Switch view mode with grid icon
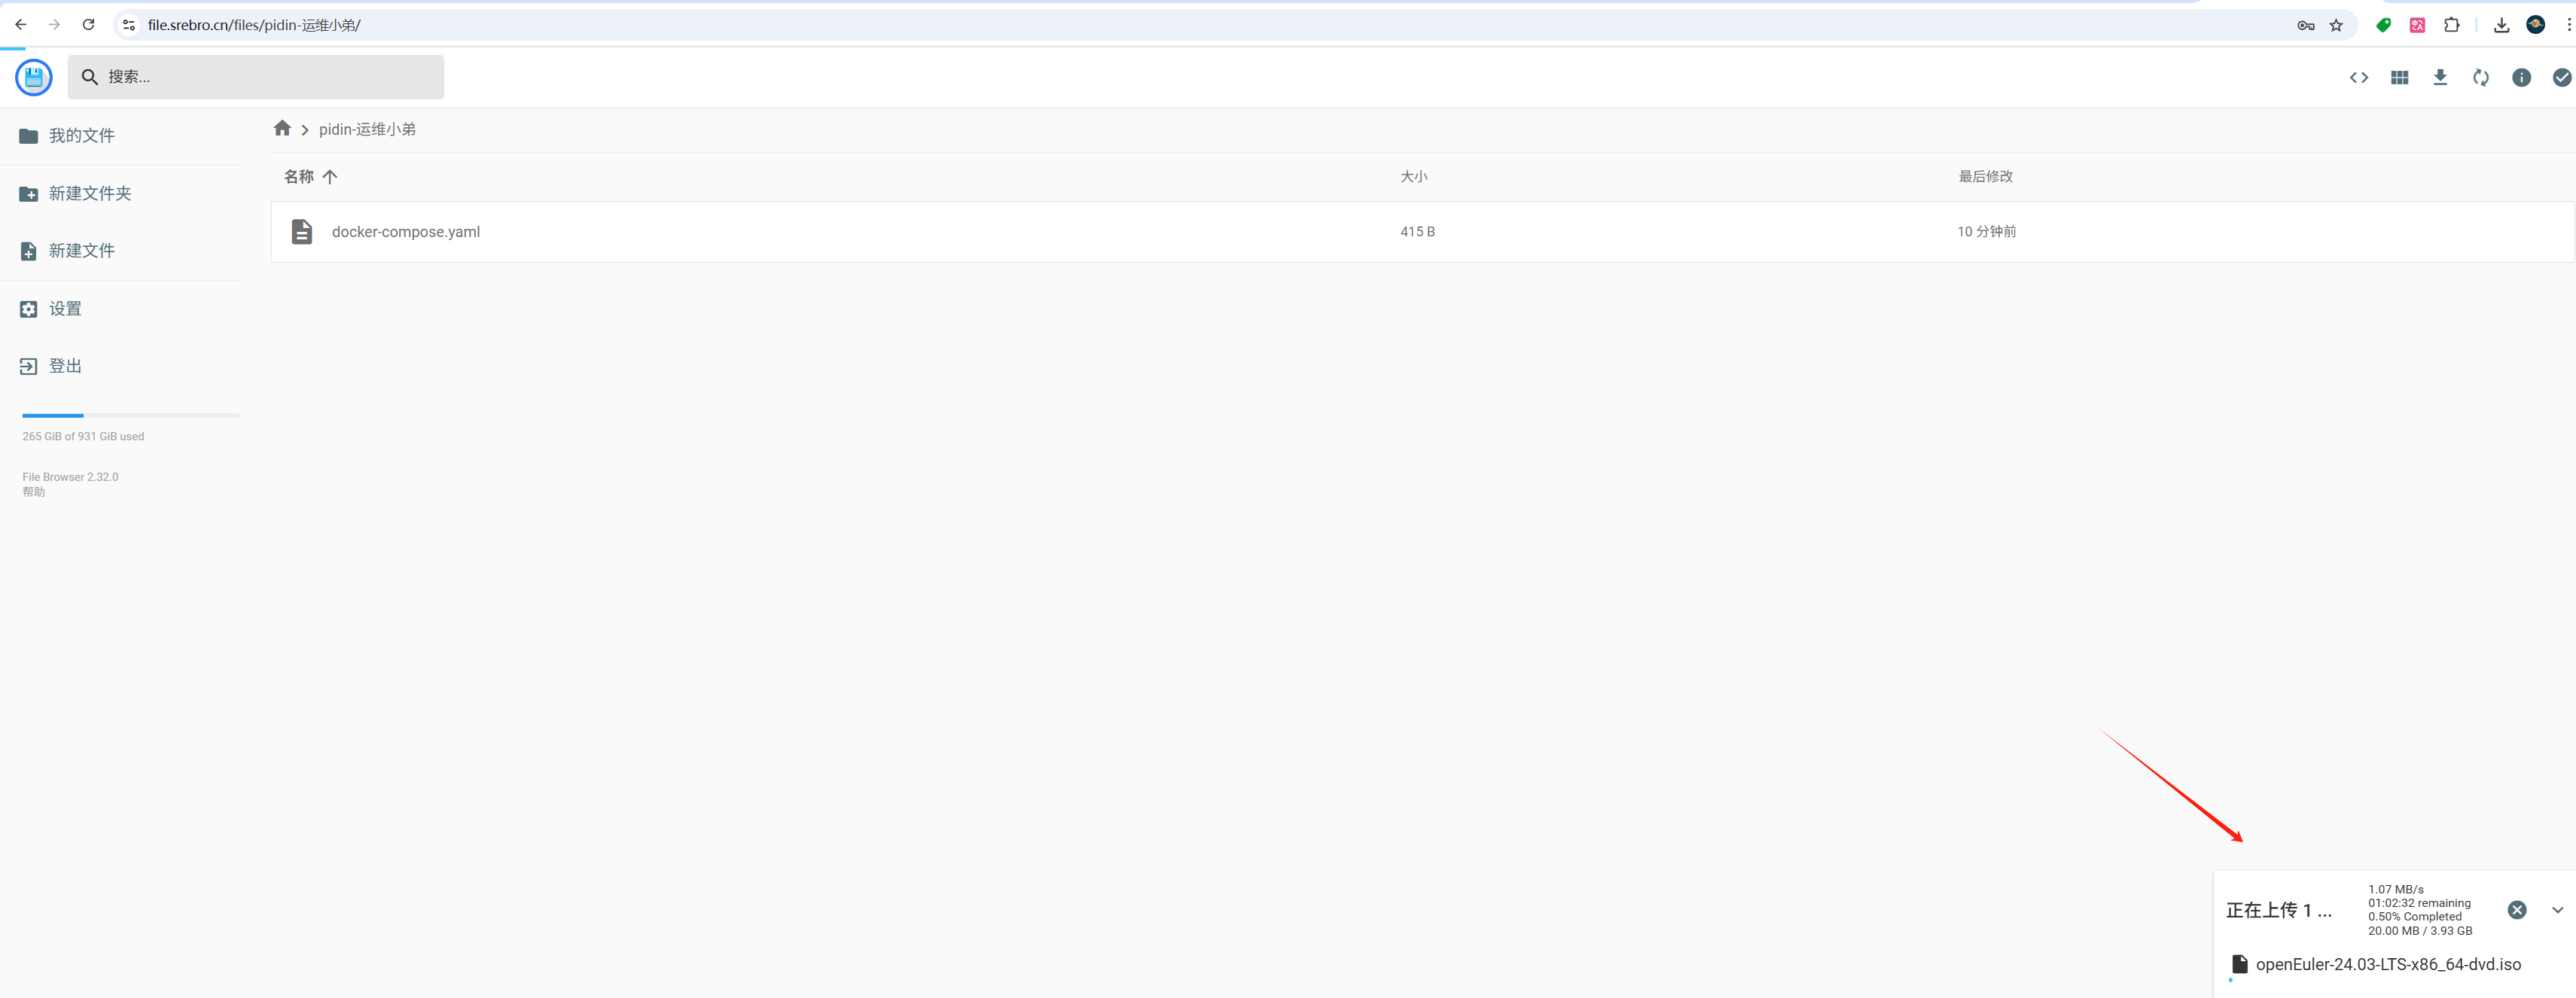The height and width of the screenshot is (998, 2576). tap(2399, 77)
